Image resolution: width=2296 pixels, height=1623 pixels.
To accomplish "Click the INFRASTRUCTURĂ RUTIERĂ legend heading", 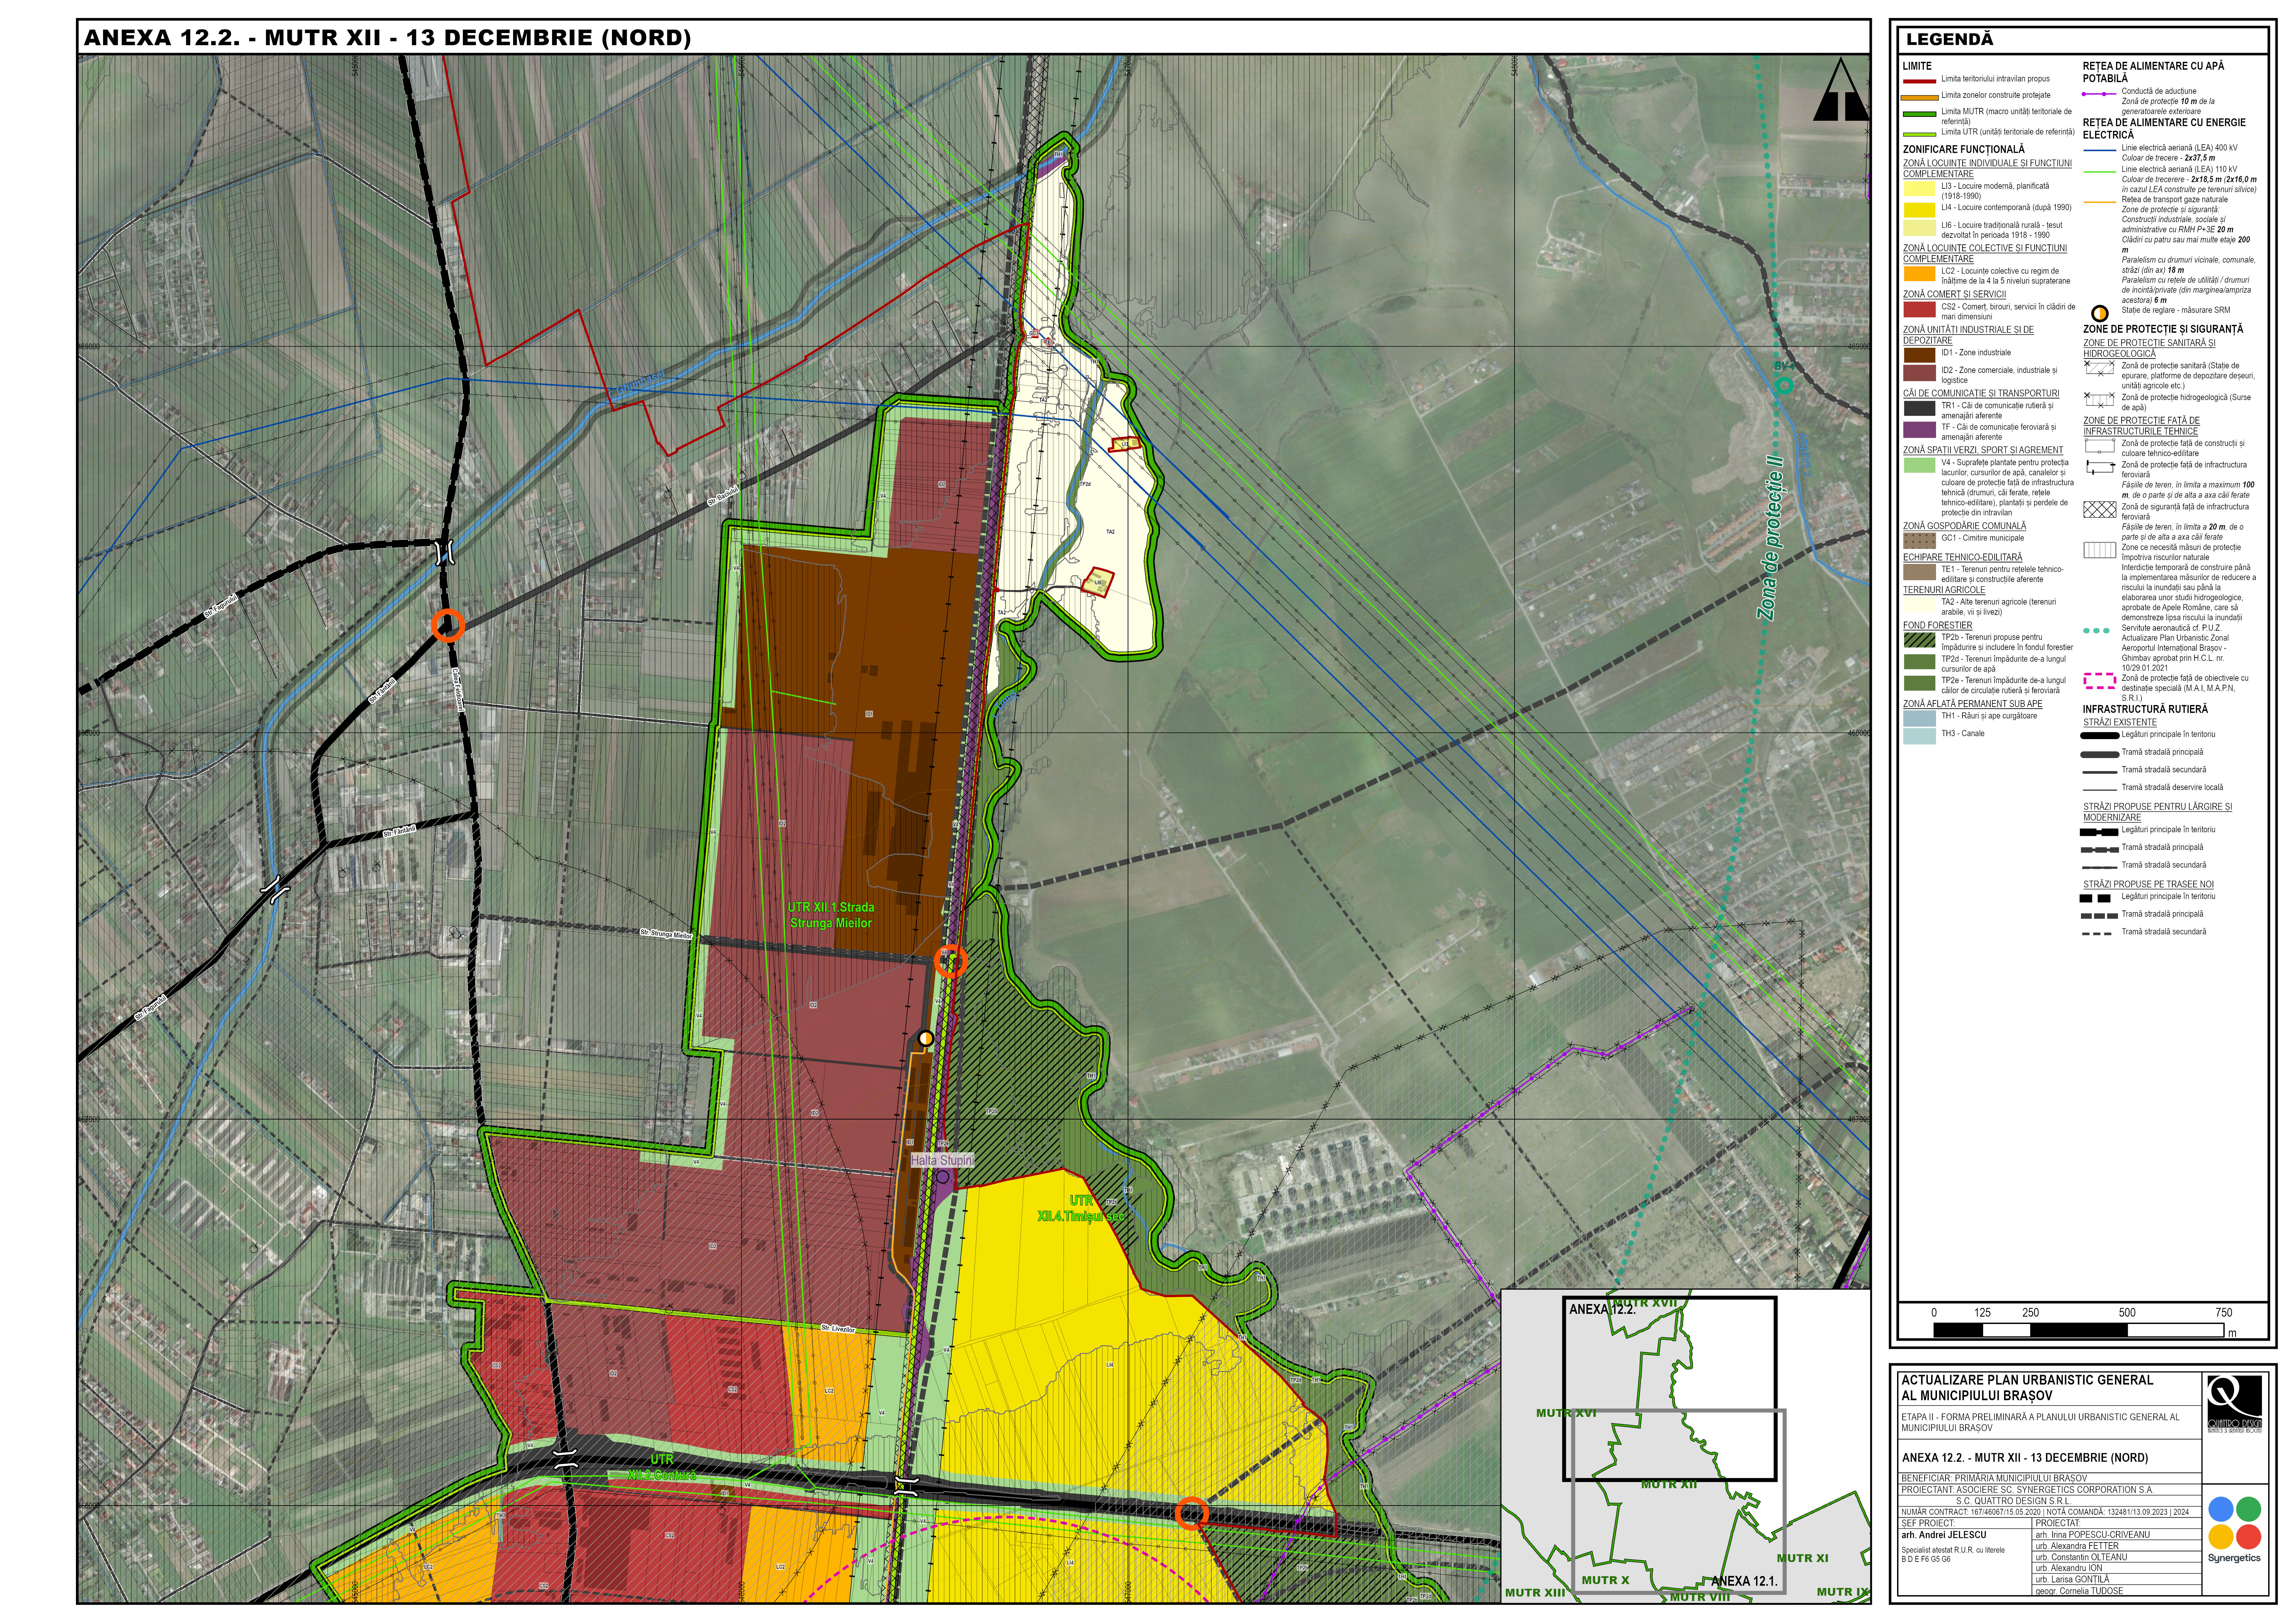I will pos(2145,709).
